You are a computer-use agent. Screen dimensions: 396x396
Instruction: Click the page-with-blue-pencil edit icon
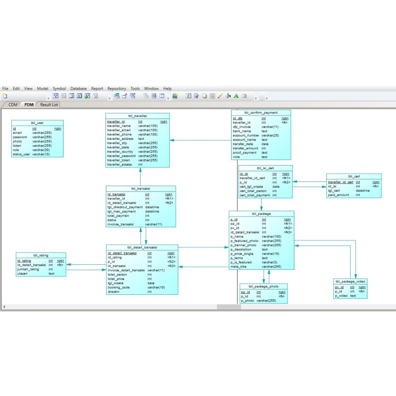coord(196,96)
